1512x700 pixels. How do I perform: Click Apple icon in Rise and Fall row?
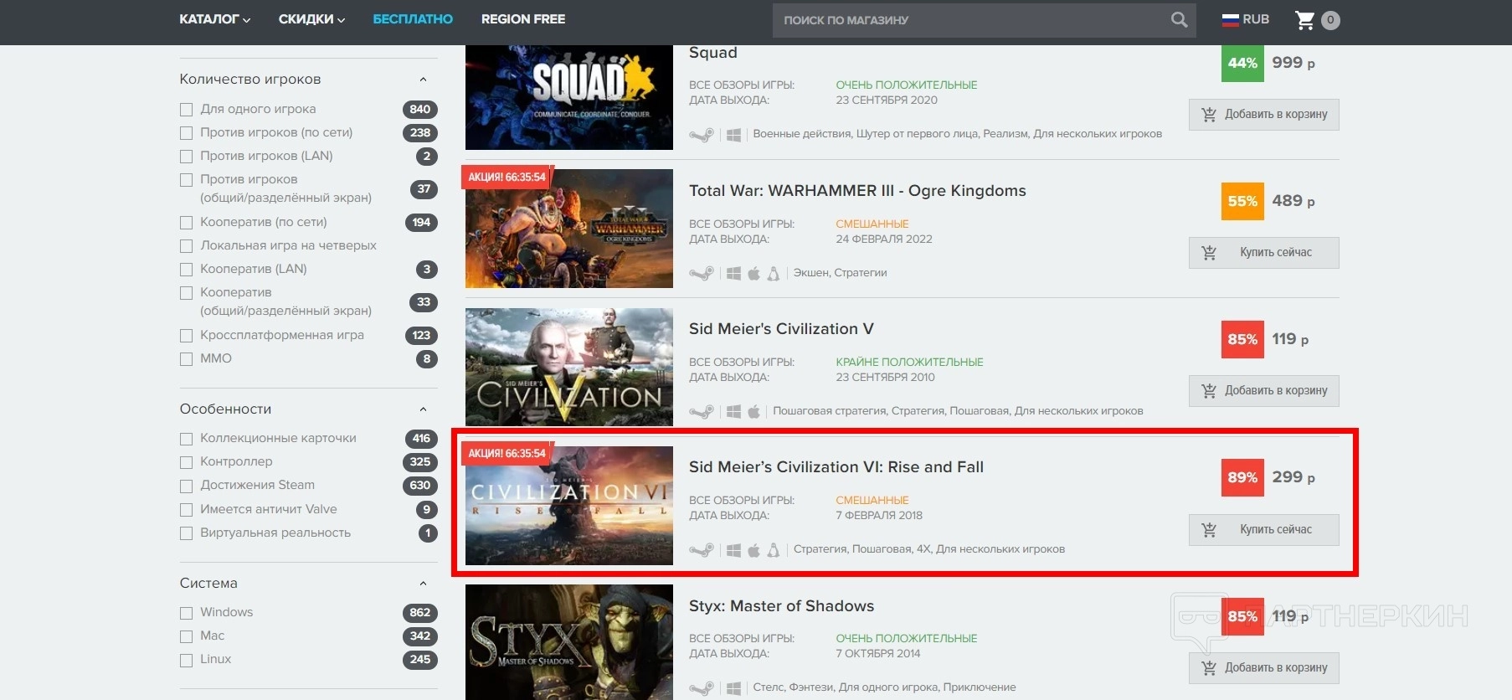click(x=753, y=550)
